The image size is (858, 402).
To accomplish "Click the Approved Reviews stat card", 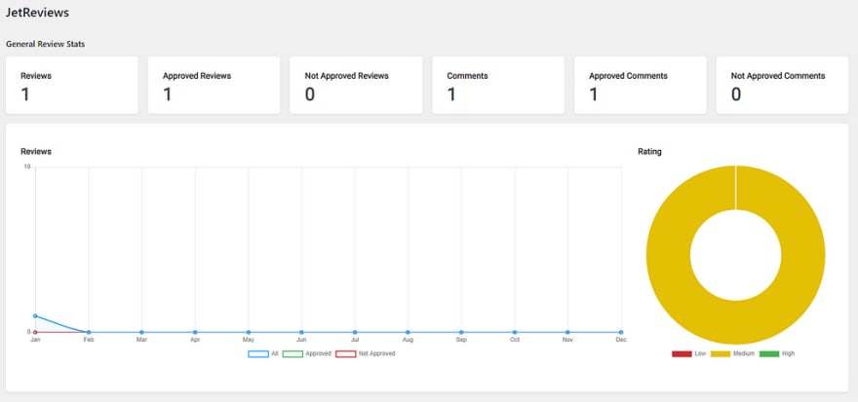I will pos(214,86).
